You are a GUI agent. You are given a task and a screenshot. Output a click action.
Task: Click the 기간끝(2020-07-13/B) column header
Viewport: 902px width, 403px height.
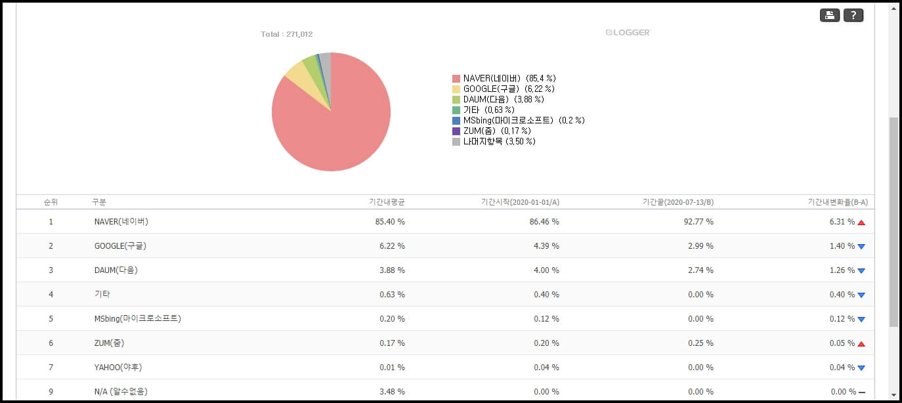click(x=677, y=202)
